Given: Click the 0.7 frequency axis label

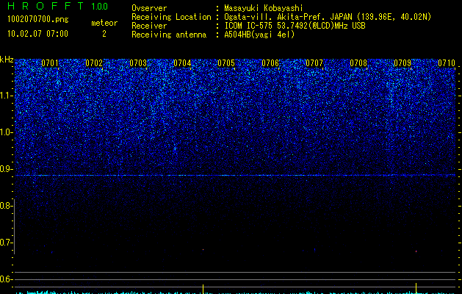Looking at the screenshot, I should coord(5,243).
